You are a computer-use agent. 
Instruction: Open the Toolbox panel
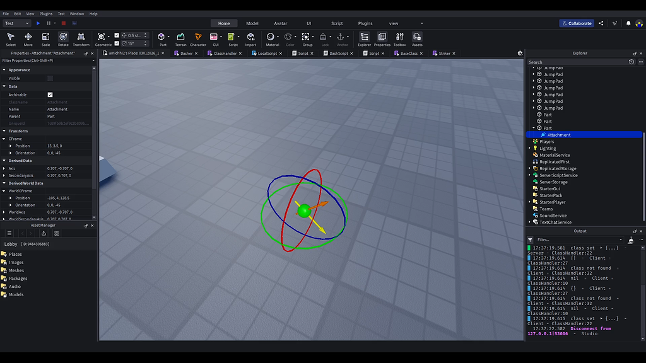click(x=399, y=40)
